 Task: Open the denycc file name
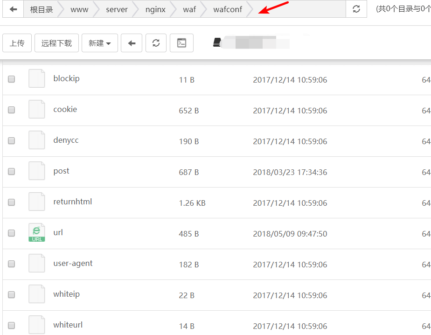pos(66,140)
